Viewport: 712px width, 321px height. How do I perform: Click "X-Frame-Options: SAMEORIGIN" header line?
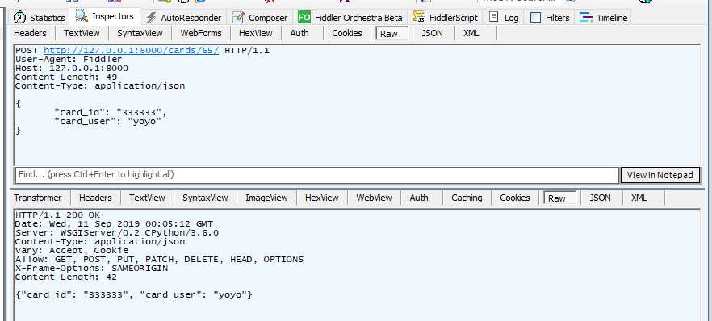pos(92,269)
